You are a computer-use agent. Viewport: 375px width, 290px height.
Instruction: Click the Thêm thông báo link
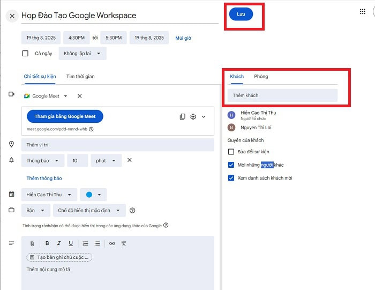click(x=44, y=178)
